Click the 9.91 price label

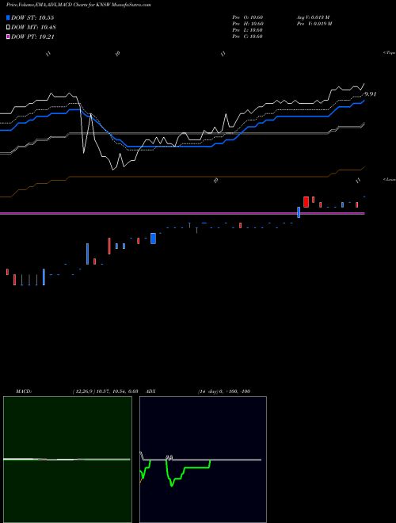pyautogui.click(x=370, y=94)
